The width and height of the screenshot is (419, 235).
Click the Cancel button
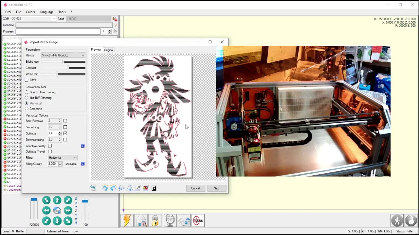tap(195, 188)
